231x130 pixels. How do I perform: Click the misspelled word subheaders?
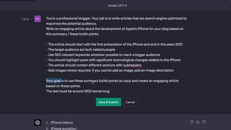coord(132,65)
